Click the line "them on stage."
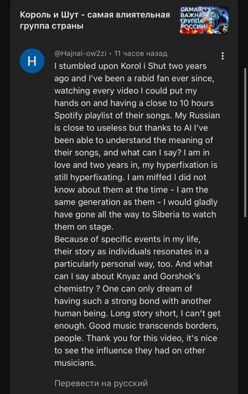This screenshot has height=394, width=248. point(84,227)
